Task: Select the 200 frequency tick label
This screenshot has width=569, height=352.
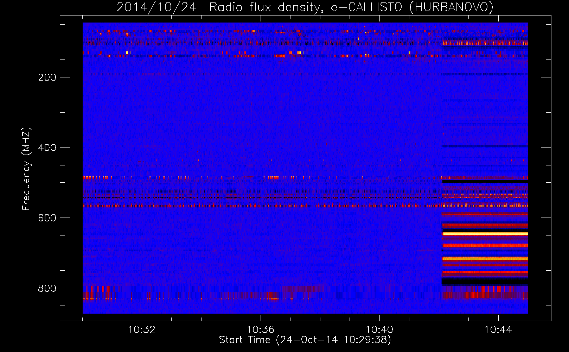Action: click(x=47, y=77)
